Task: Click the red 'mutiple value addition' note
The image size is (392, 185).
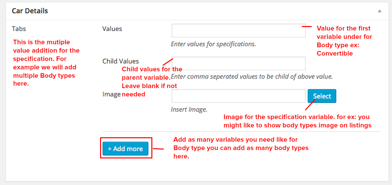Action: pyautogui.click(x=46, y=63)
